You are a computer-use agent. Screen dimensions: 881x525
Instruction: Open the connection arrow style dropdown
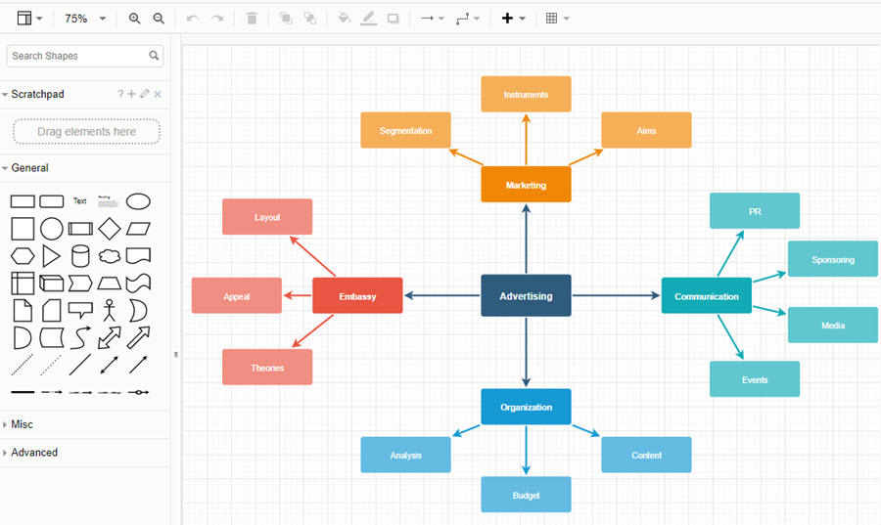click(432, 19)
